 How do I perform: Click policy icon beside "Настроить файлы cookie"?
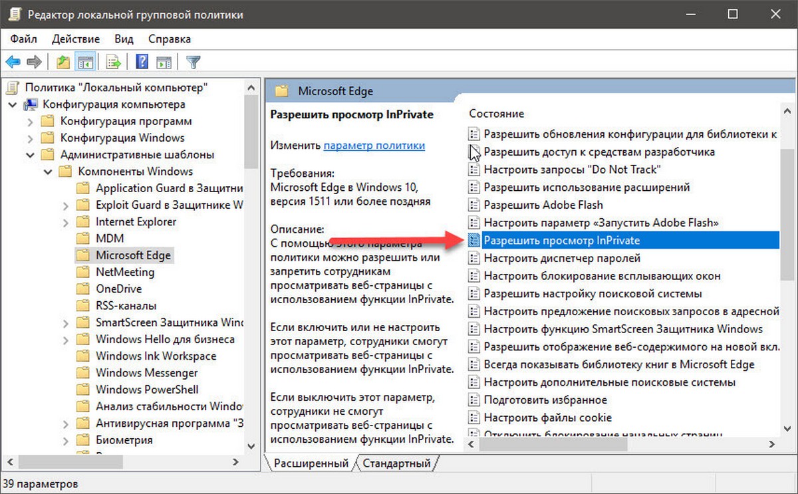tap(474, 418)
